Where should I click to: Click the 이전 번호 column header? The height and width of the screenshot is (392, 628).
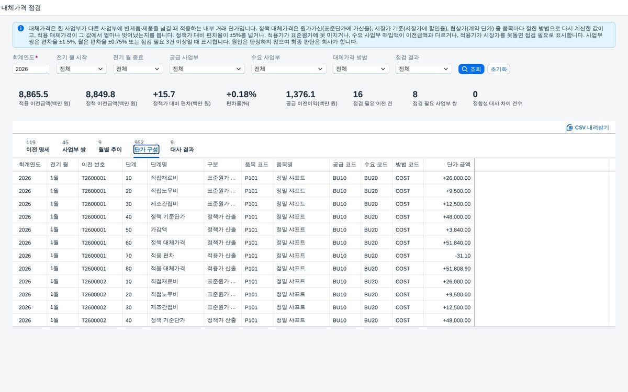click(x=100, y=165)
